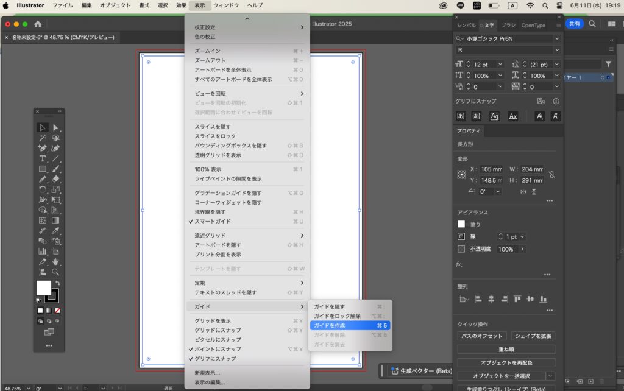Click vertical align top icon in 整列
This screenshot has height=391, width=624.
click(x=517, y=299)
